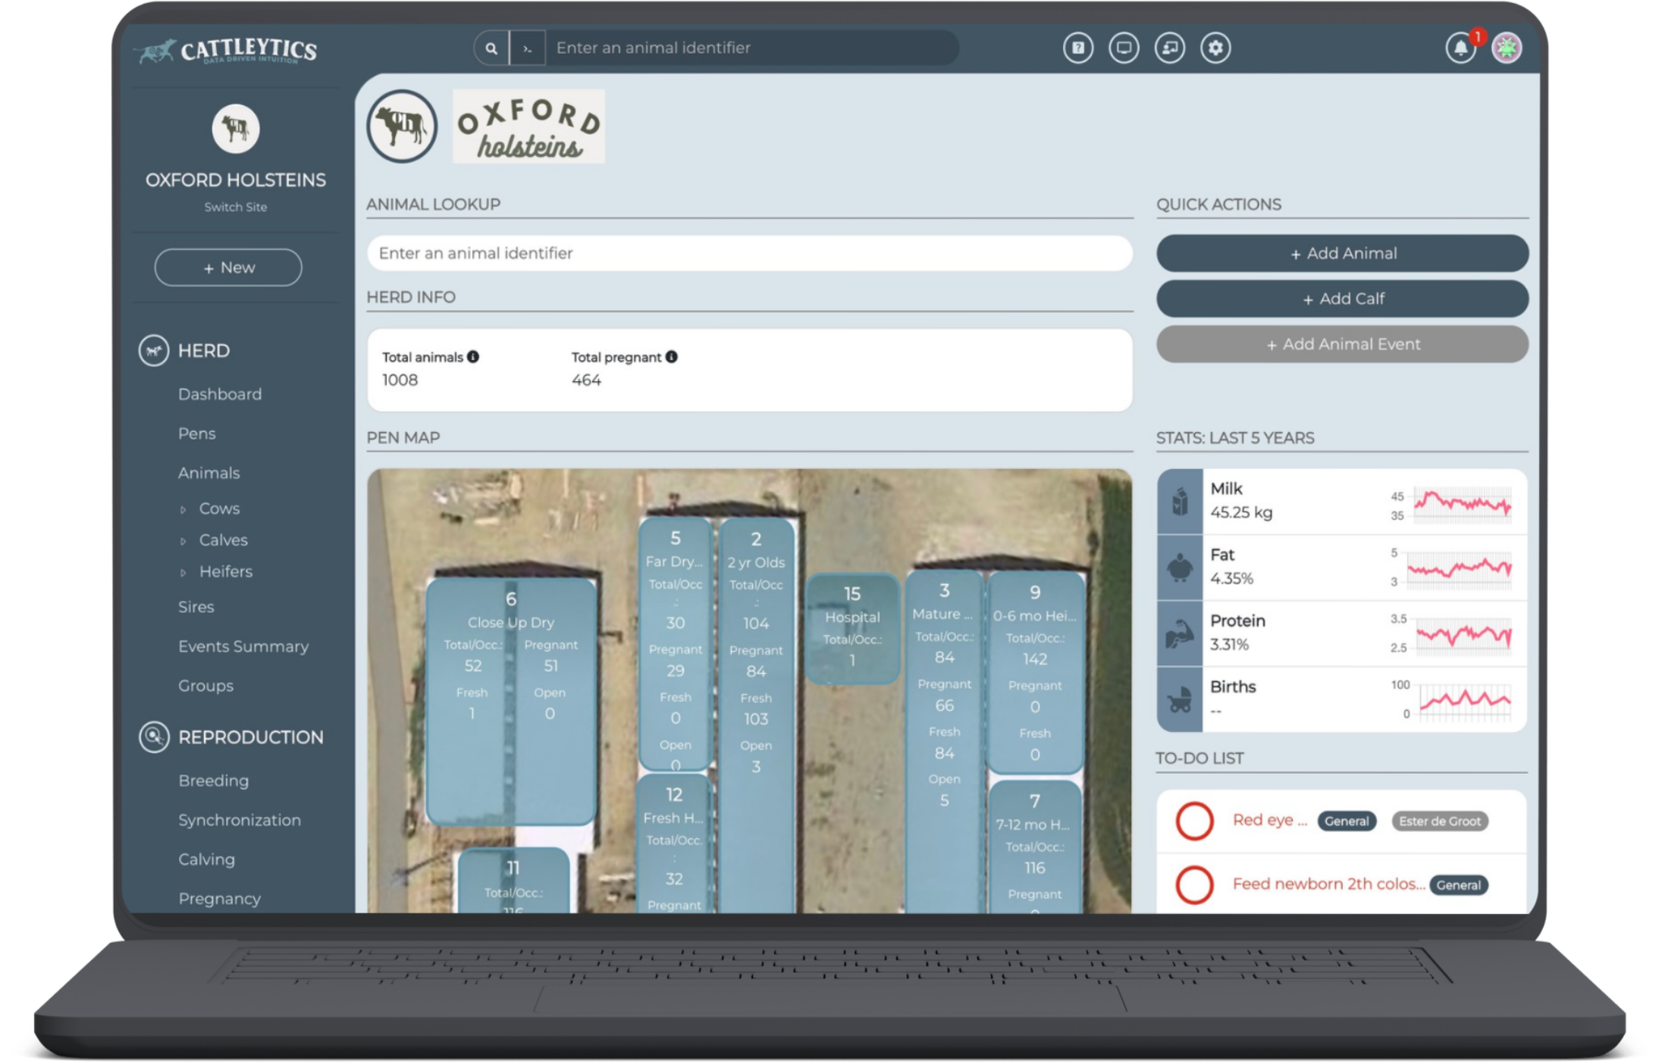Click the Animal Lookup identifier field
This screenshot has width=1662, height=1064.
[x=749, y=253]
